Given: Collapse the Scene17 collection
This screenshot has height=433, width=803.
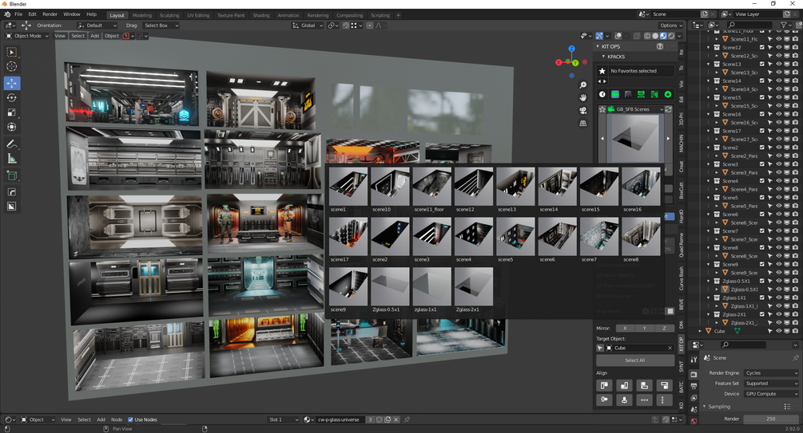Looking at the screenshot, I should (x=709, y=131).
